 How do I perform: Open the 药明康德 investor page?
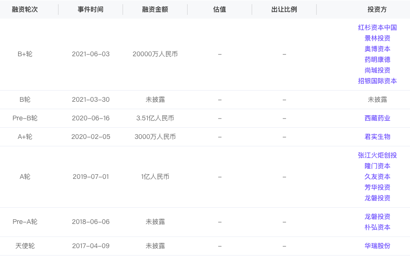377,59
